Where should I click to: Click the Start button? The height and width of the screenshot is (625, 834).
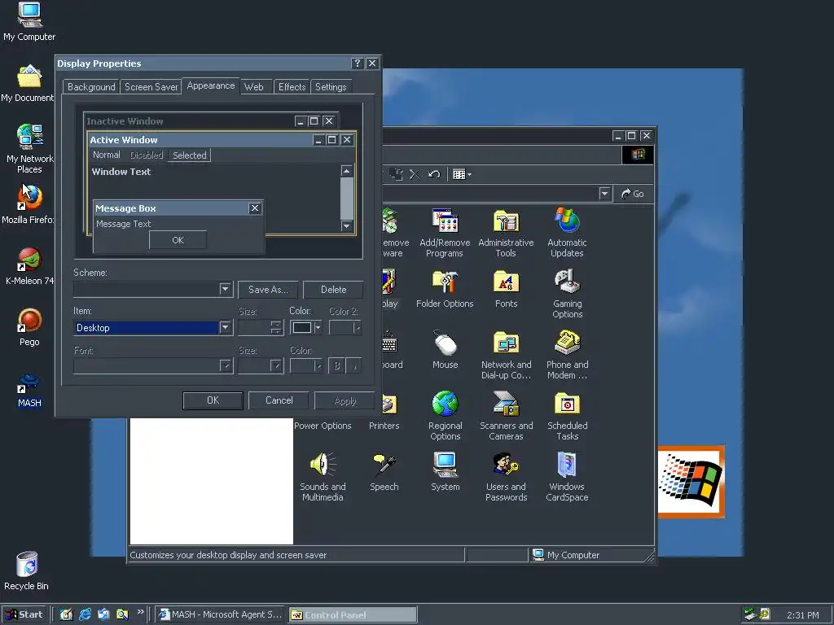(24, 614)
